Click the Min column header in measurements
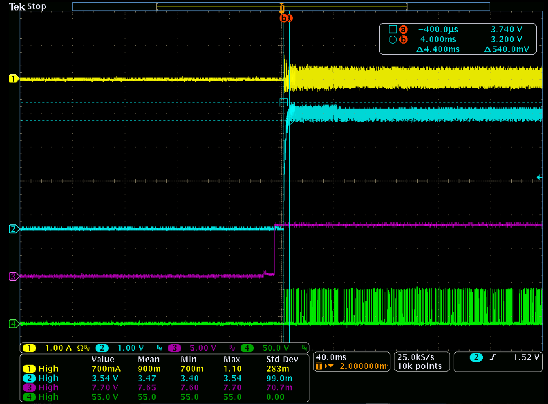548x404 pixels. [189, 359]
